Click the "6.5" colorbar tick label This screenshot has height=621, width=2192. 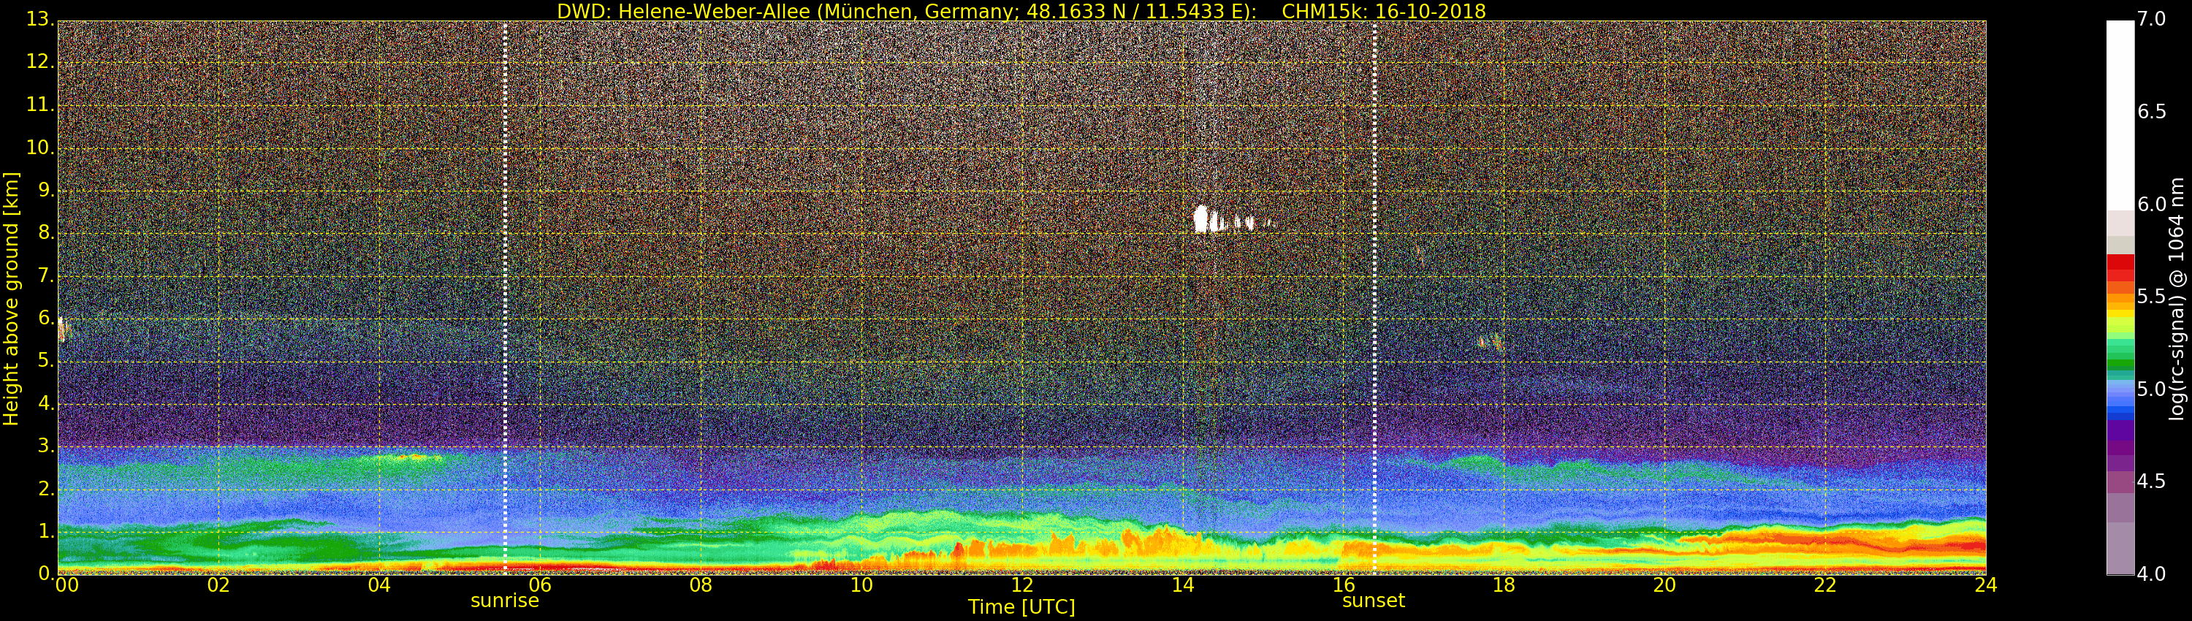pyautogui.click(x=2151, y=113)
